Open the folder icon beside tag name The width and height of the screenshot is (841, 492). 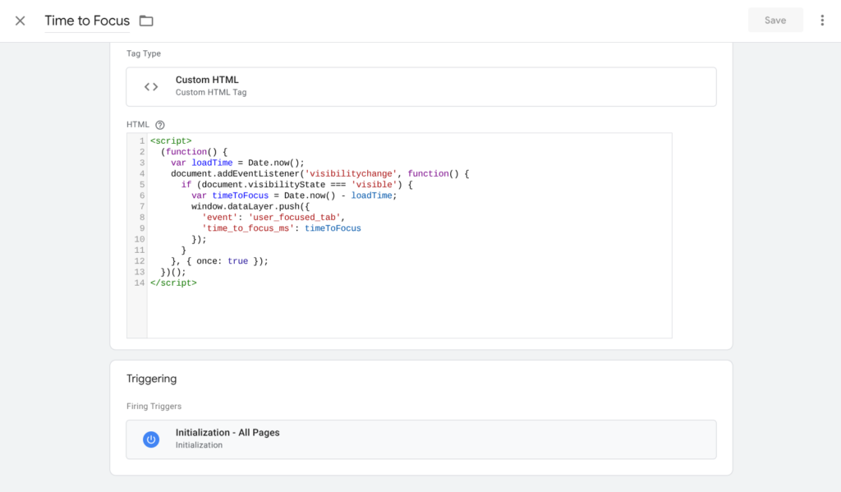click(146, 21)
